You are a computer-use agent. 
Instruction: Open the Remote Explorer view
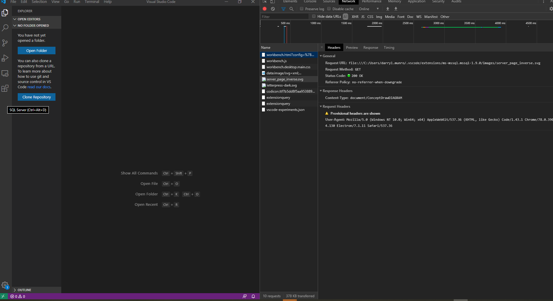tap(5, 73)
